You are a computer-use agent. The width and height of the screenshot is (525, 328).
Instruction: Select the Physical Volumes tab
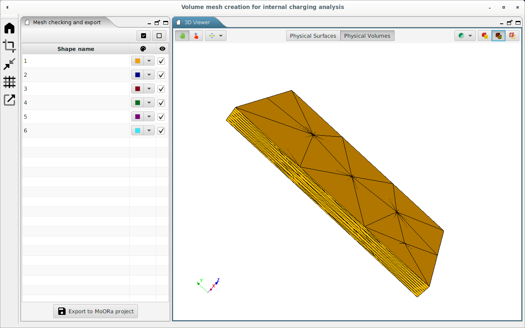367,36
